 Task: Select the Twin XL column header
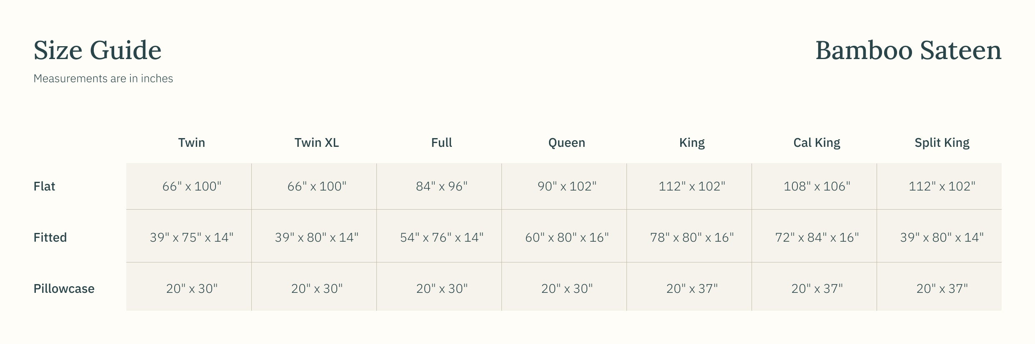[316, 143]
